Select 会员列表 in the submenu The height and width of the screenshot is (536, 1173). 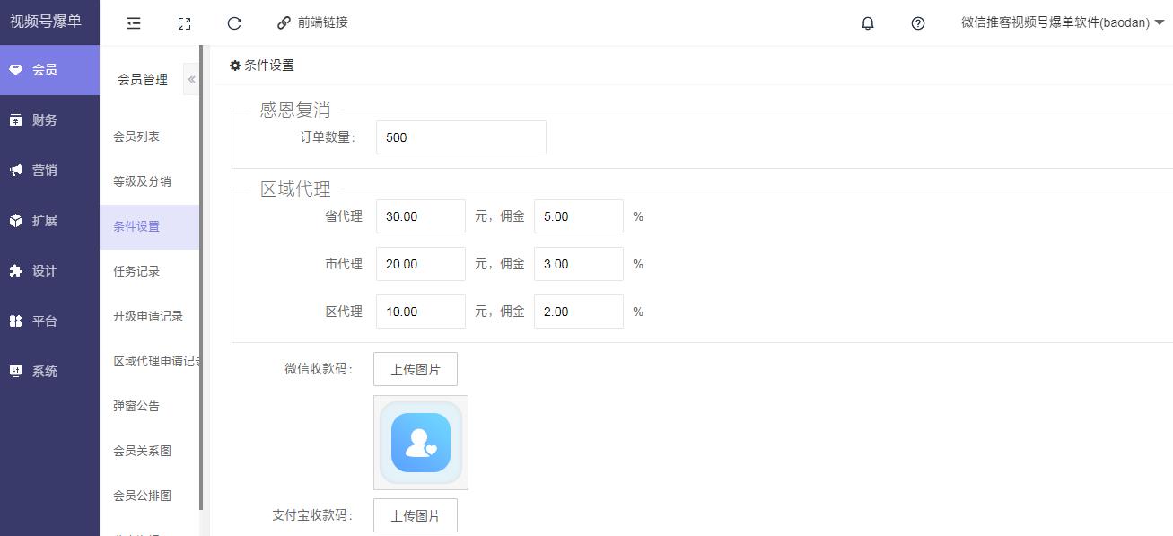coord(136,136)
